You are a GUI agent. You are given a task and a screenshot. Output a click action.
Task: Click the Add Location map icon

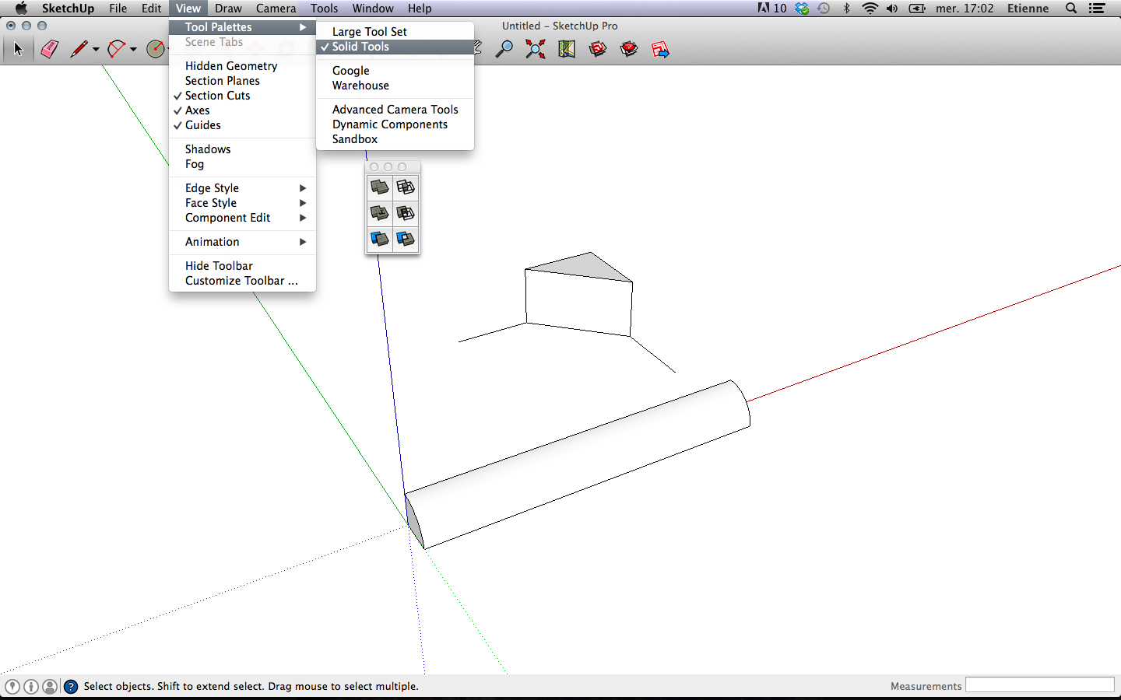[567, 50]
